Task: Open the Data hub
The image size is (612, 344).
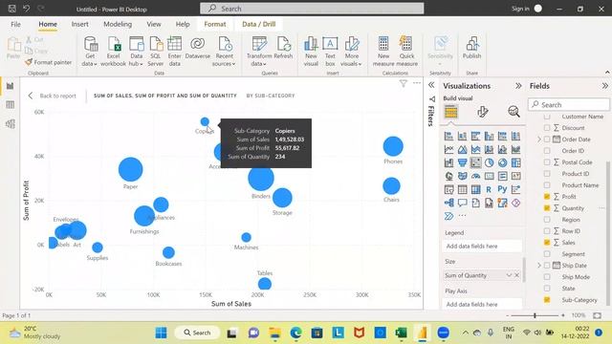Action: (136, 51)
